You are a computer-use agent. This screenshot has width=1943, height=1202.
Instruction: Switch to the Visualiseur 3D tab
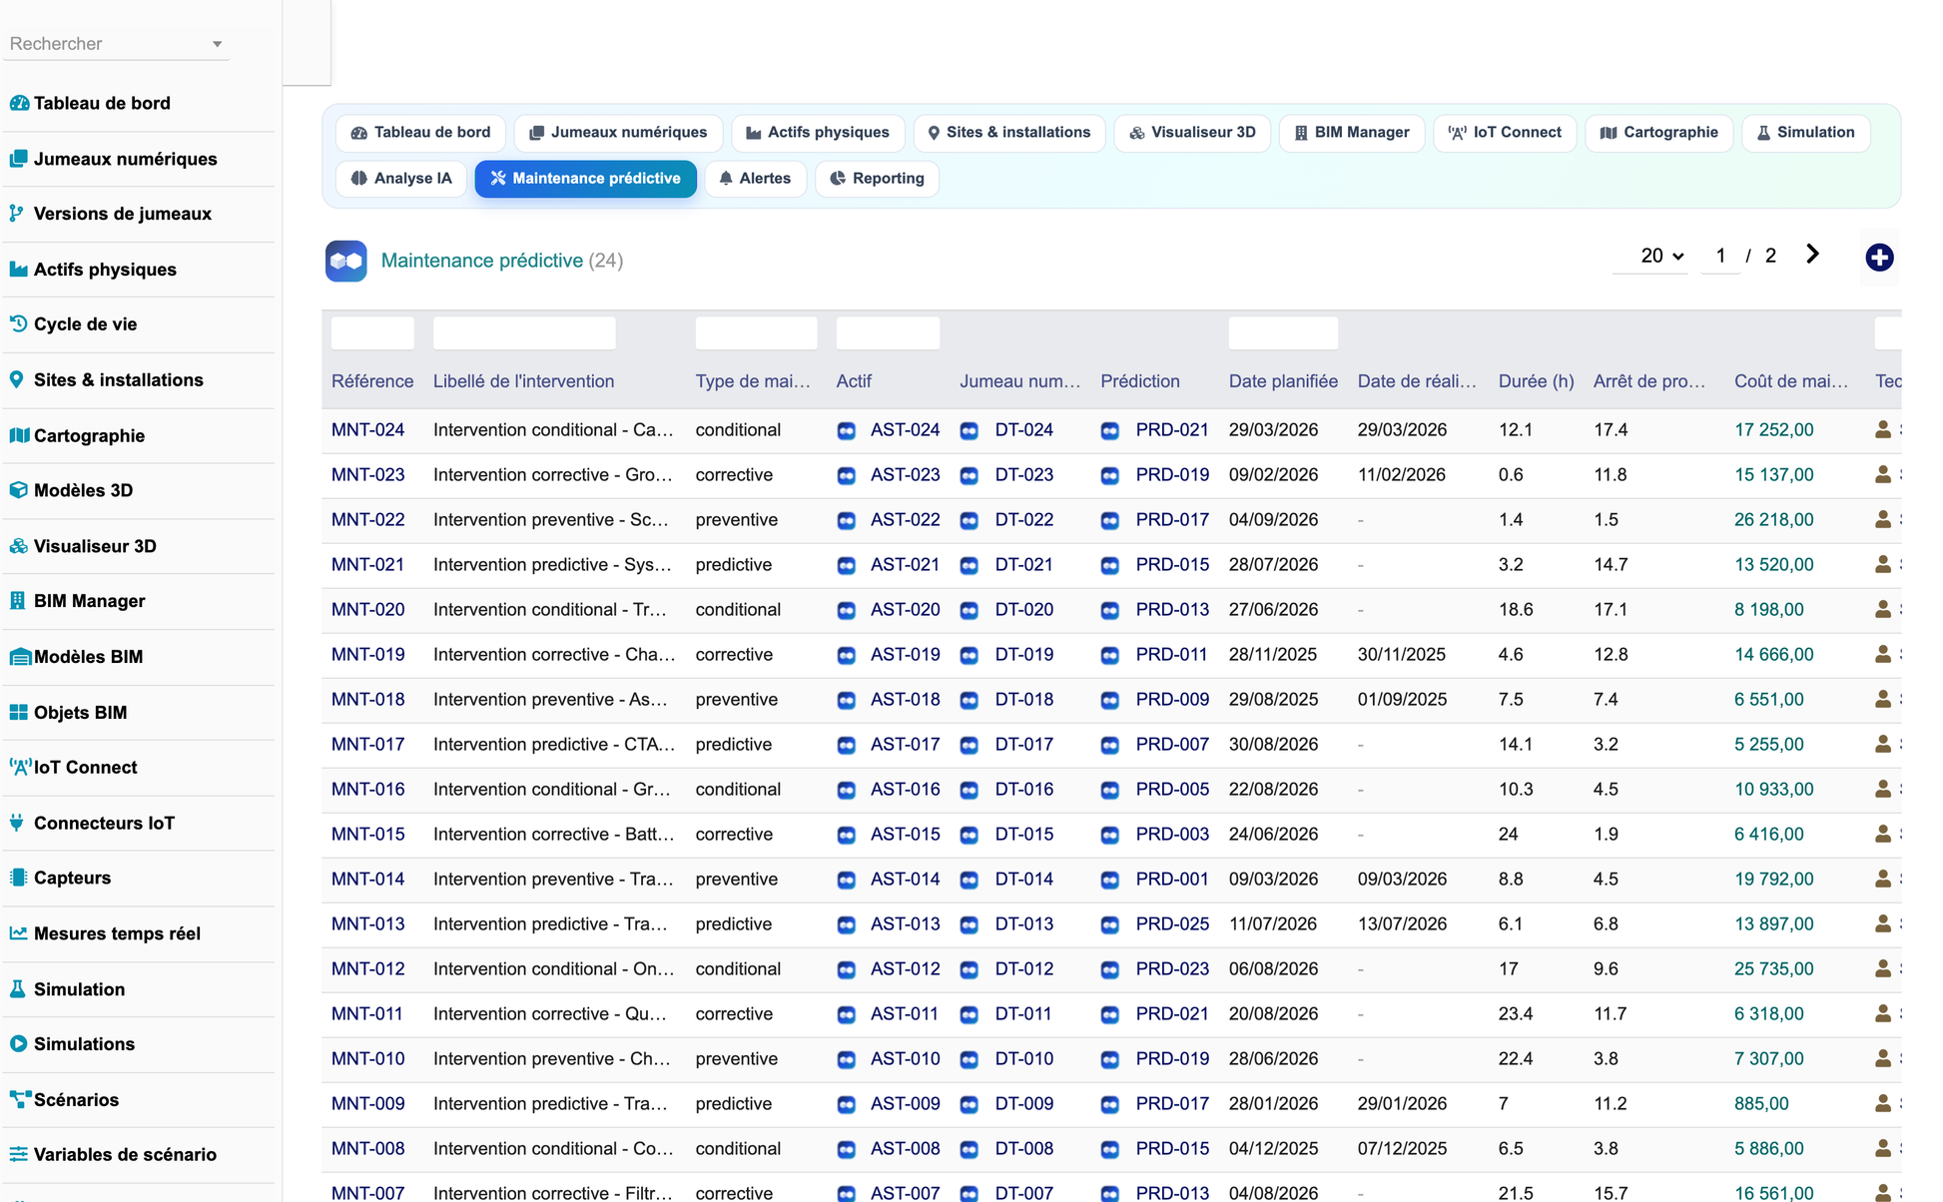point(1192,133)
